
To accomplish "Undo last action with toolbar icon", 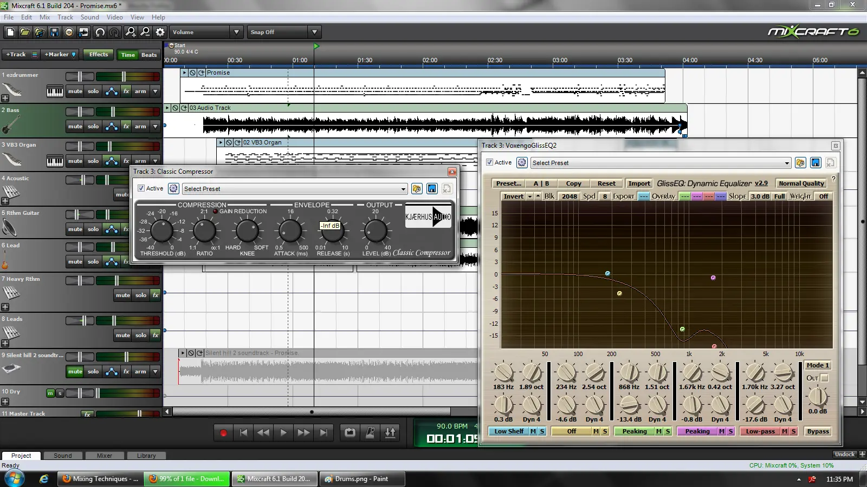I will click(100, 32).
